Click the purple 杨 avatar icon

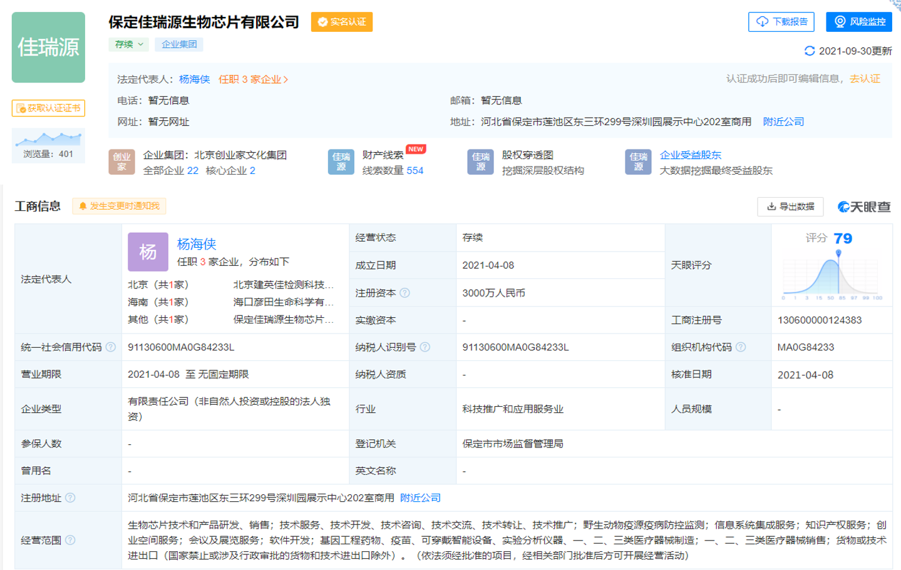(148, 252)
